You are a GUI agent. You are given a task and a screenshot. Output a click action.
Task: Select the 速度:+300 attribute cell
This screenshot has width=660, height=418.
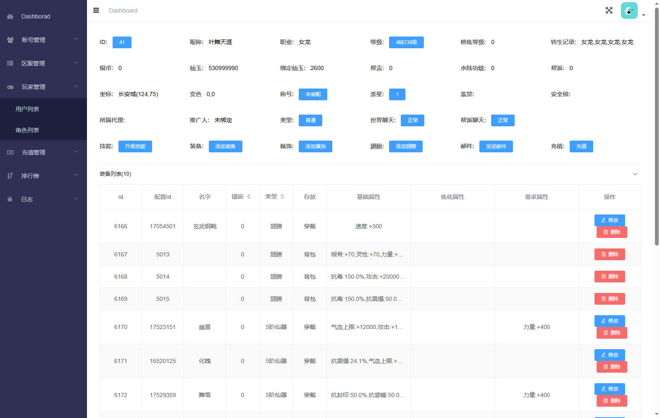click(x=368, y=227)
